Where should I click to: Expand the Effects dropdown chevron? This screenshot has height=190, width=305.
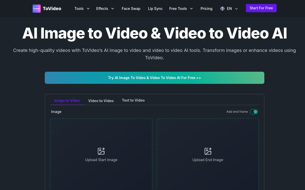[113, 9]
